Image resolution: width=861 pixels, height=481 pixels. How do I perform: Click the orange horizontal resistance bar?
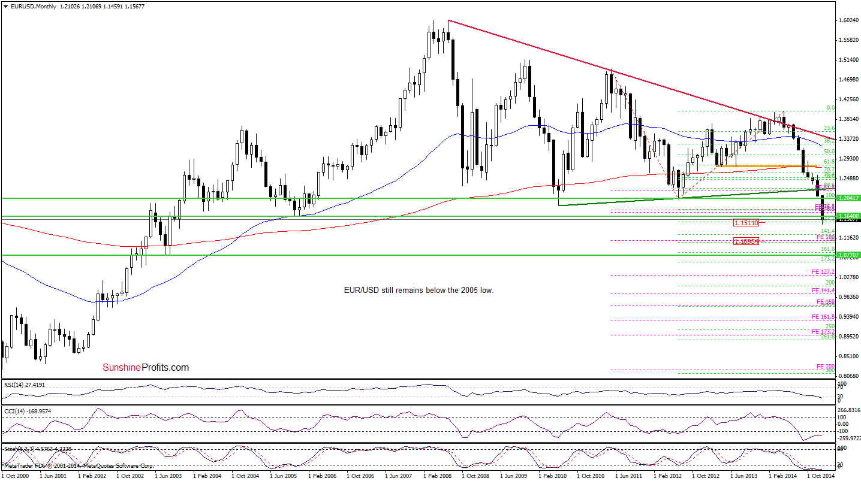coord(766,166)
